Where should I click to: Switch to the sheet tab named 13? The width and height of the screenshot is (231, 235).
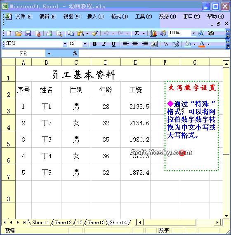(x=80, y=222)
